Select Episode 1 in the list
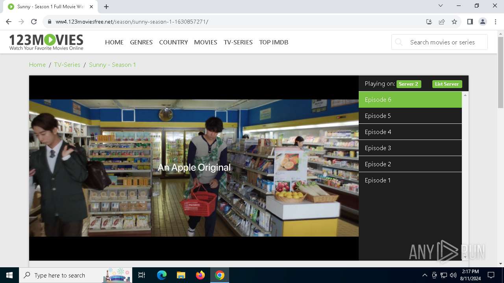 point(410,180)
